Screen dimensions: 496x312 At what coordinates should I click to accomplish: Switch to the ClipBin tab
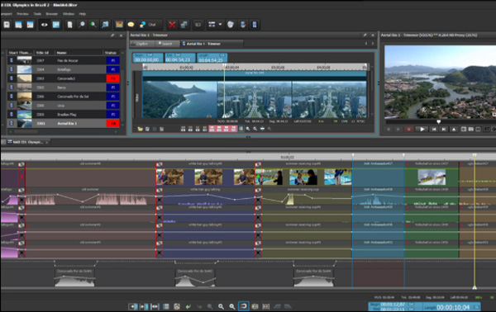[141, 44]
